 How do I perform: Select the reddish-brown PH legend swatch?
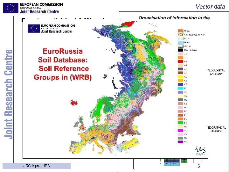[x=181, y=115]
